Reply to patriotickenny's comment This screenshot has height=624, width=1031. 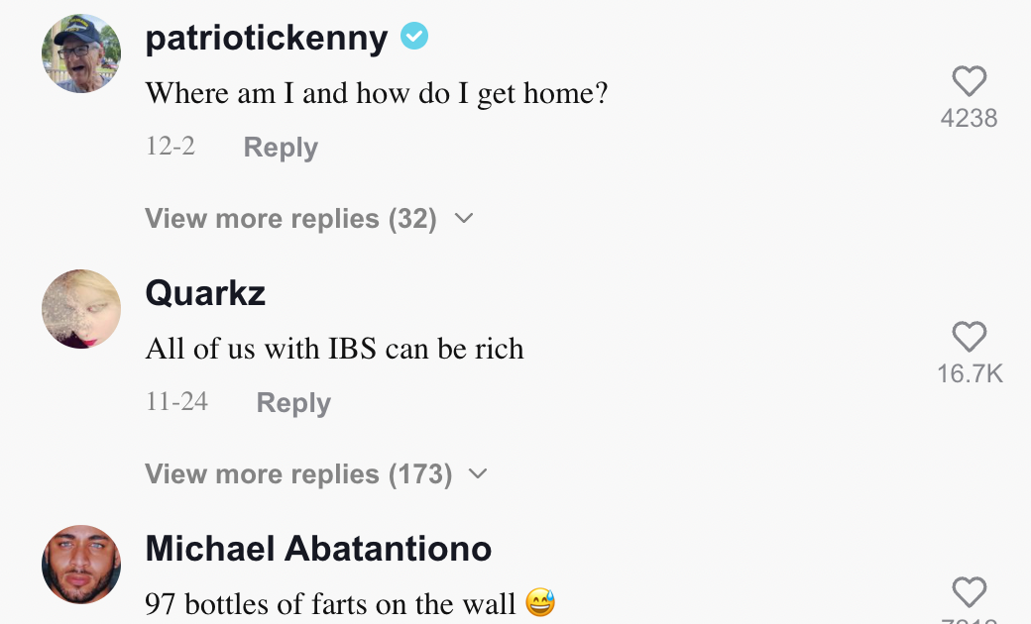point(281,148)
